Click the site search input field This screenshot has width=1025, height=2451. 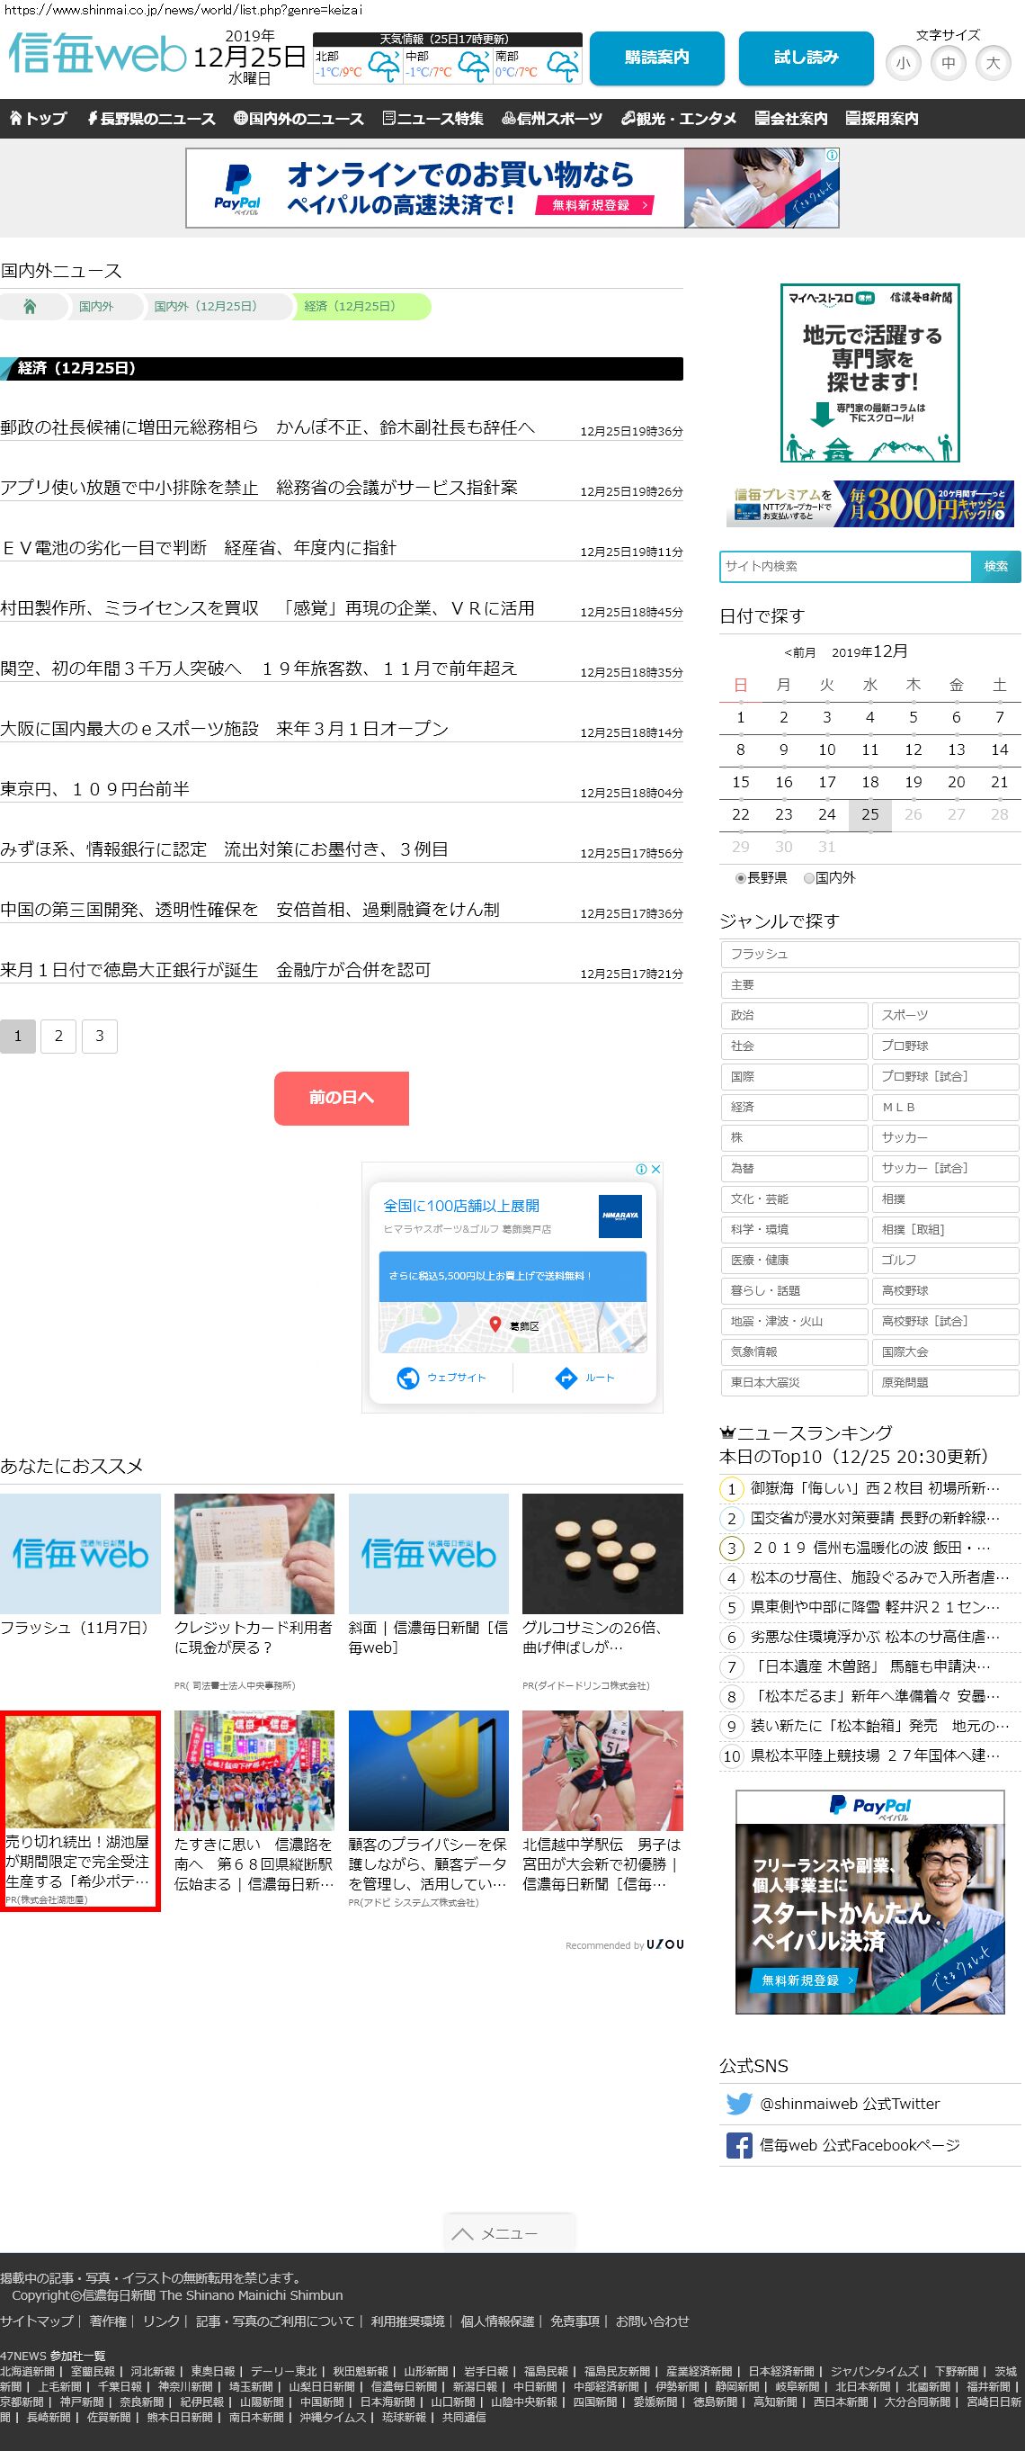pos(844,566)
